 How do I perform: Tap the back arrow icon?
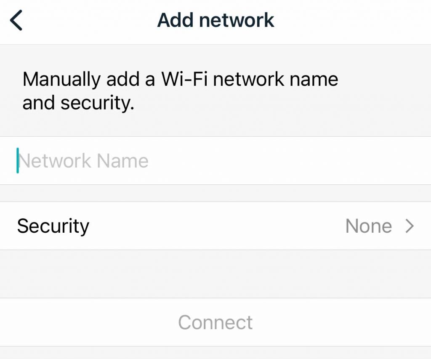pos(16,21)
